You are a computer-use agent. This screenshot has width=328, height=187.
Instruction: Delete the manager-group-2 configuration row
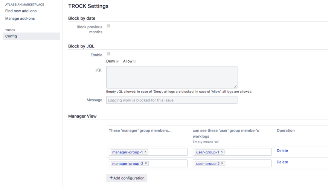pyautogui.click(x=282, y=162)
